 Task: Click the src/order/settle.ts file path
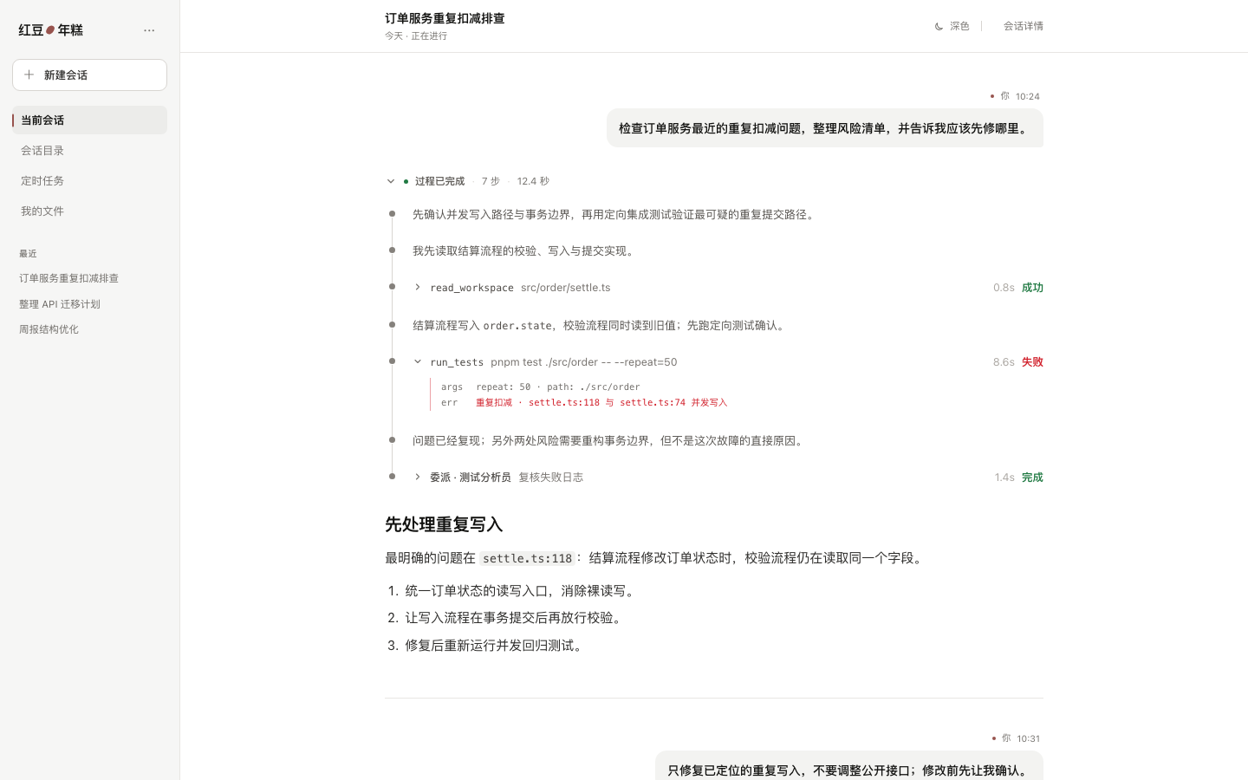[566, 288]
